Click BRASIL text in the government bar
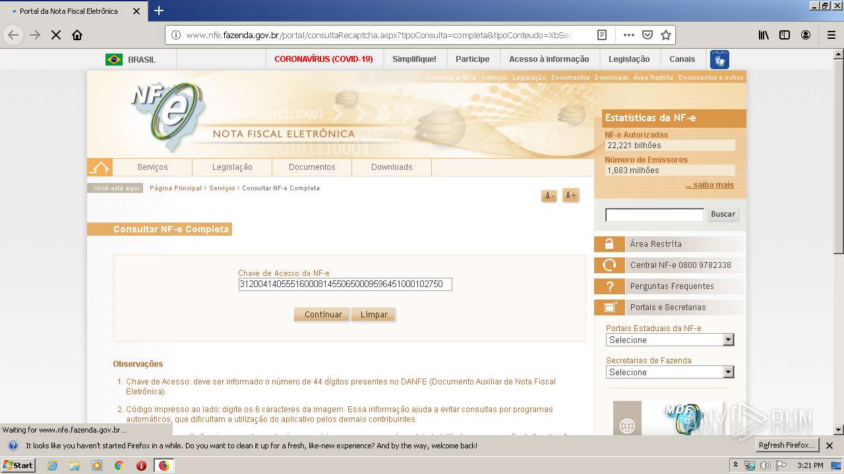This screenshot has width=844, height=474. point(142,59)
